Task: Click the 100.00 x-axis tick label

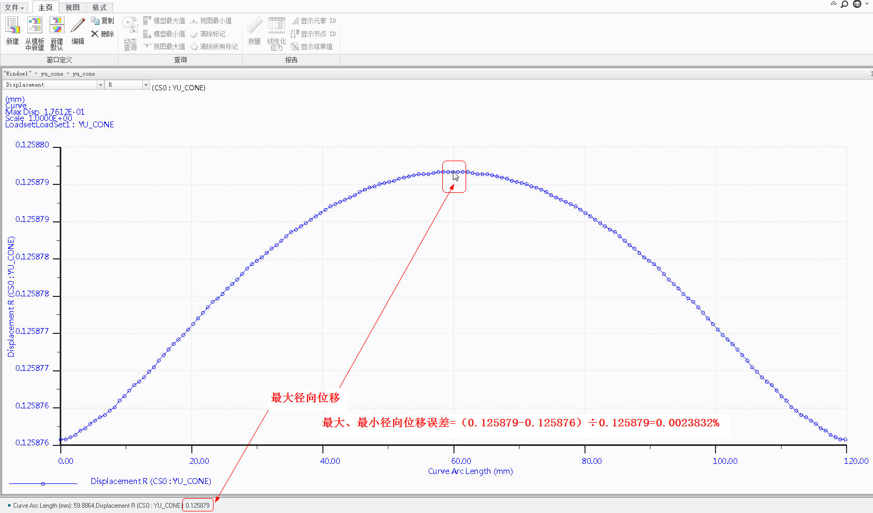Action: pos(725,461)
